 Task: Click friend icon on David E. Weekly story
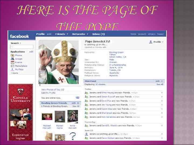[x=86, y=126]
